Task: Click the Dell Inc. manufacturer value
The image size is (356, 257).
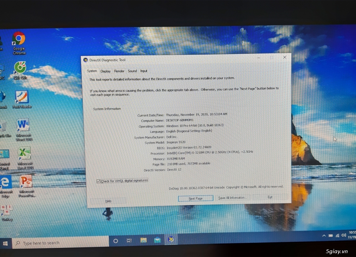Action: click(x=172, y=137)
